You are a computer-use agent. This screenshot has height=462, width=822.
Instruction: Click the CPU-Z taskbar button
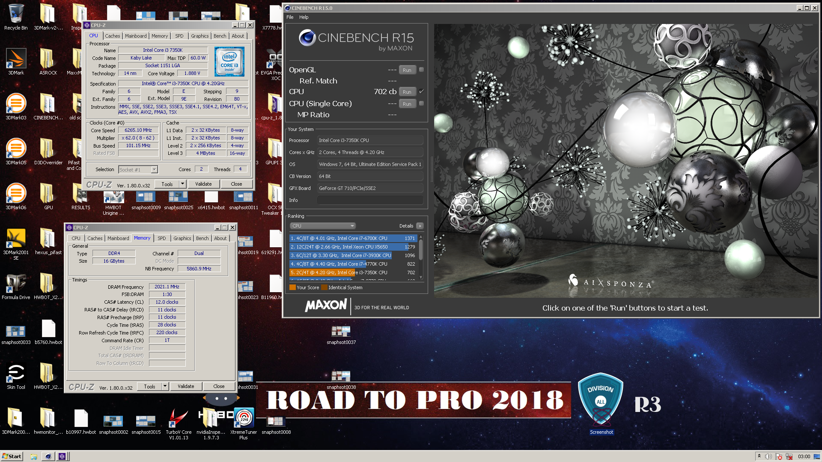(x=62, y=456)
